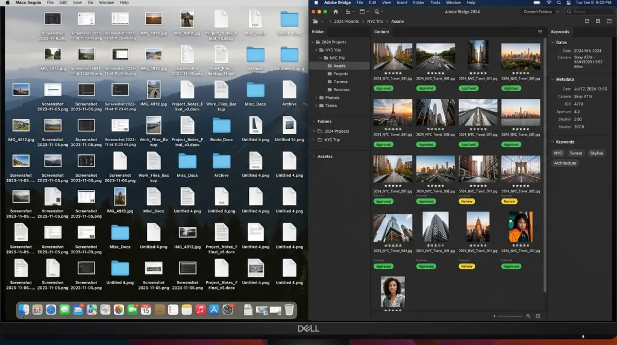Click the panel view icon at far right
This screenshot has height=345, width=617.
point(609,21)
